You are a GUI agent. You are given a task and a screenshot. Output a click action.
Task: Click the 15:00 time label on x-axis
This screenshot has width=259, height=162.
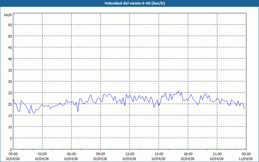pos(159,154)
